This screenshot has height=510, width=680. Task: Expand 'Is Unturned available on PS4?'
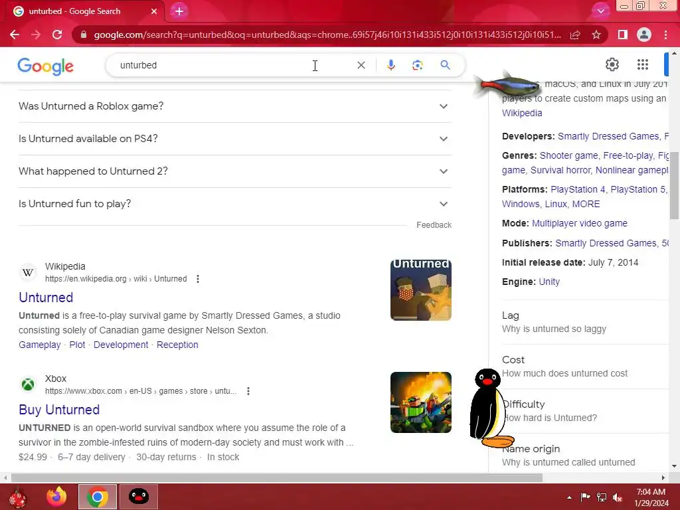235,139
